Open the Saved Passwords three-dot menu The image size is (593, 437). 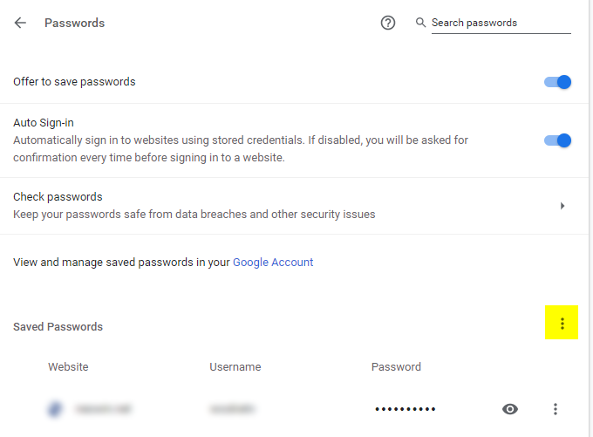562,324
